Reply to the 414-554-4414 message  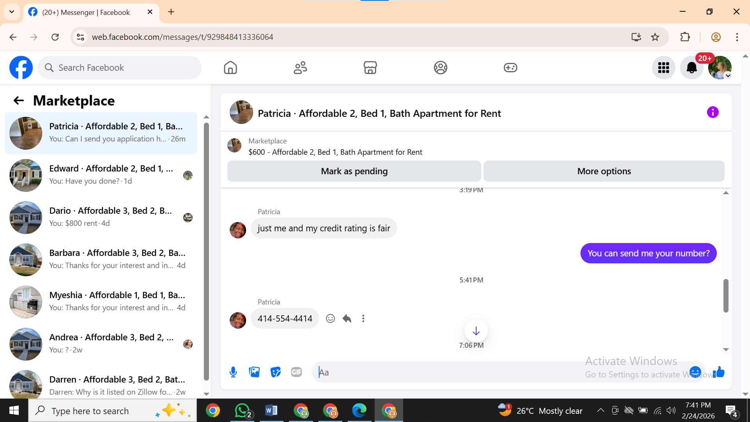click(347, 318)
